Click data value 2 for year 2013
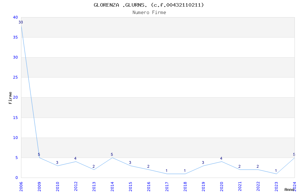The image size is (298, 193). [94, 166]
